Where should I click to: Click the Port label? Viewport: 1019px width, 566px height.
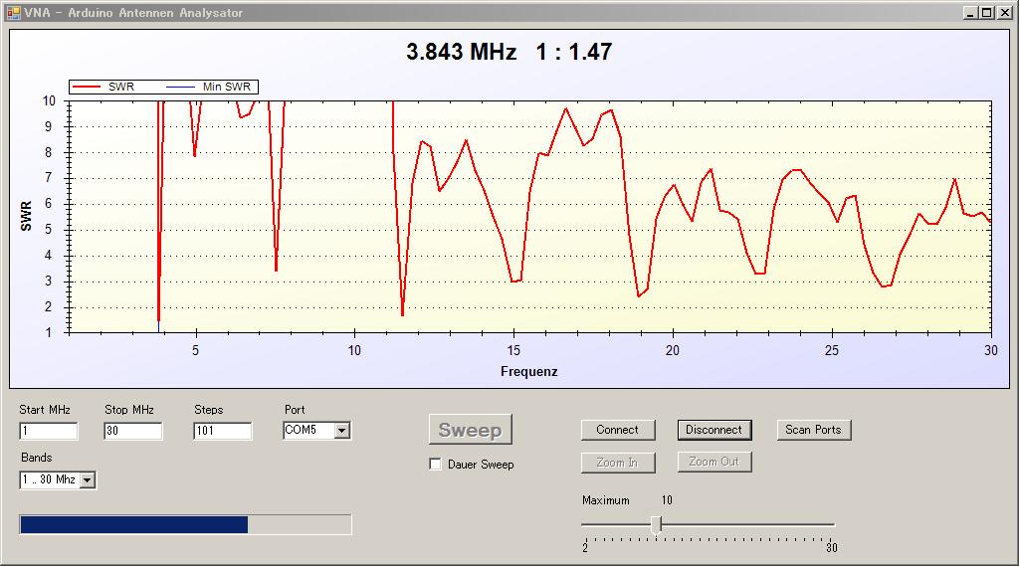(x=295, y=410)
